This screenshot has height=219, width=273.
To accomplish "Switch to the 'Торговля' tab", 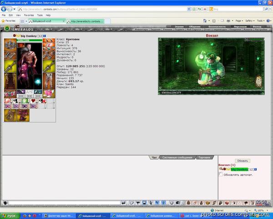I will pos(204,157).
